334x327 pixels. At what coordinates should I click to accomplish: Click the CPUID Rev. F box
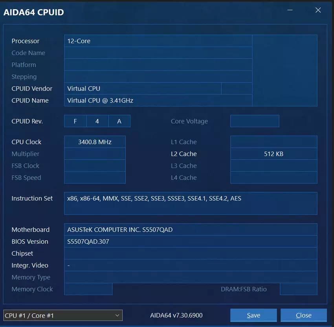(x=75, y=121)
